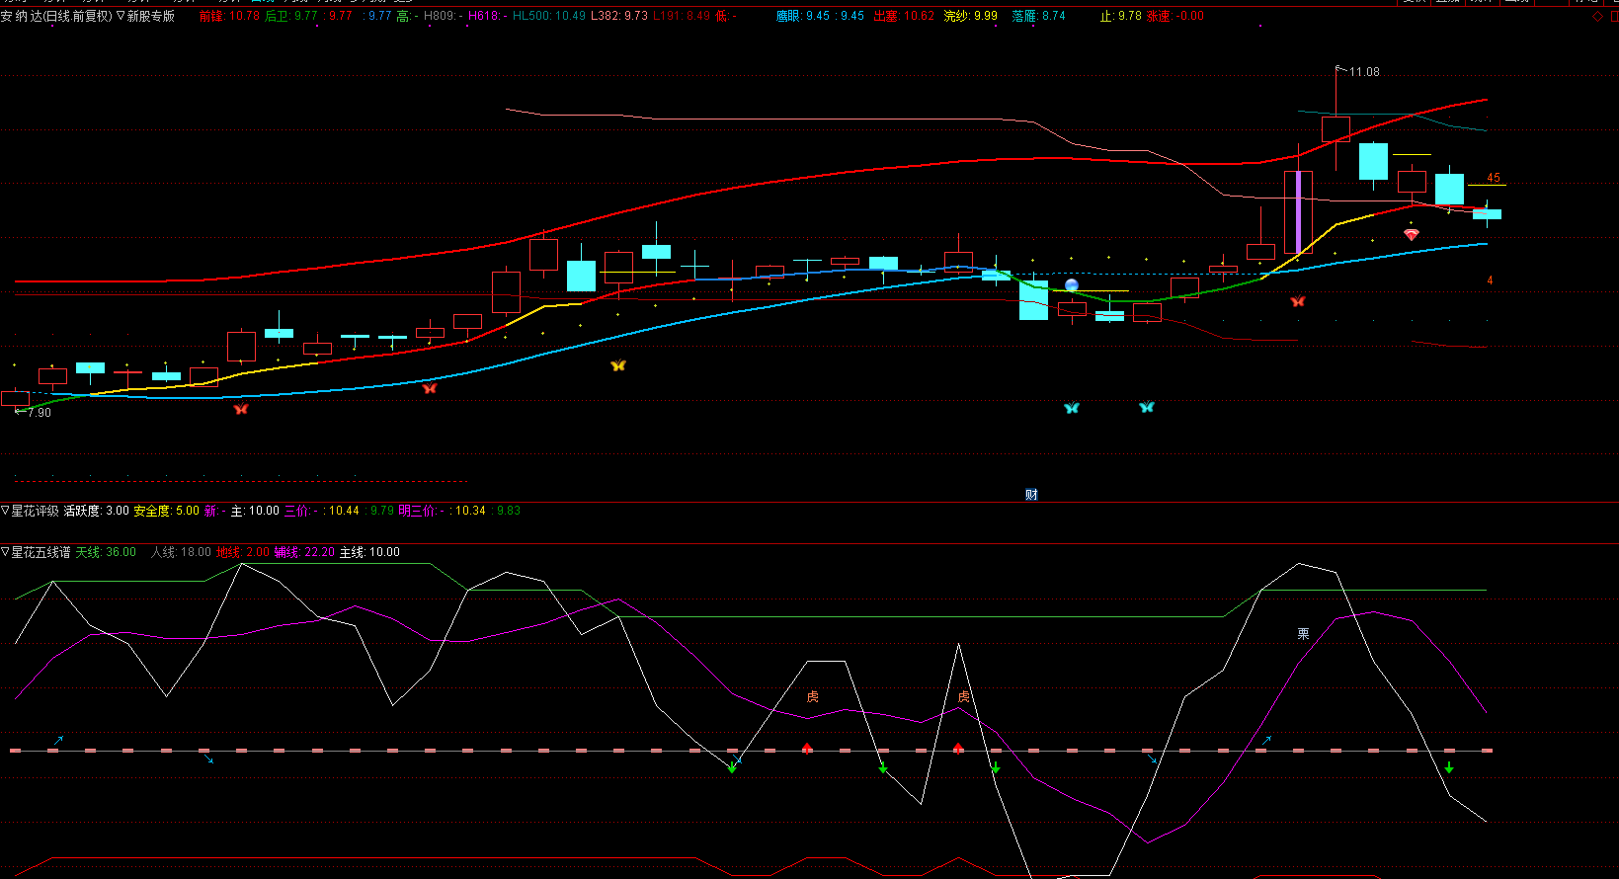Click the 出塞 10.62 value
This screenshot has width=1619, height=879.
[904, 16]
